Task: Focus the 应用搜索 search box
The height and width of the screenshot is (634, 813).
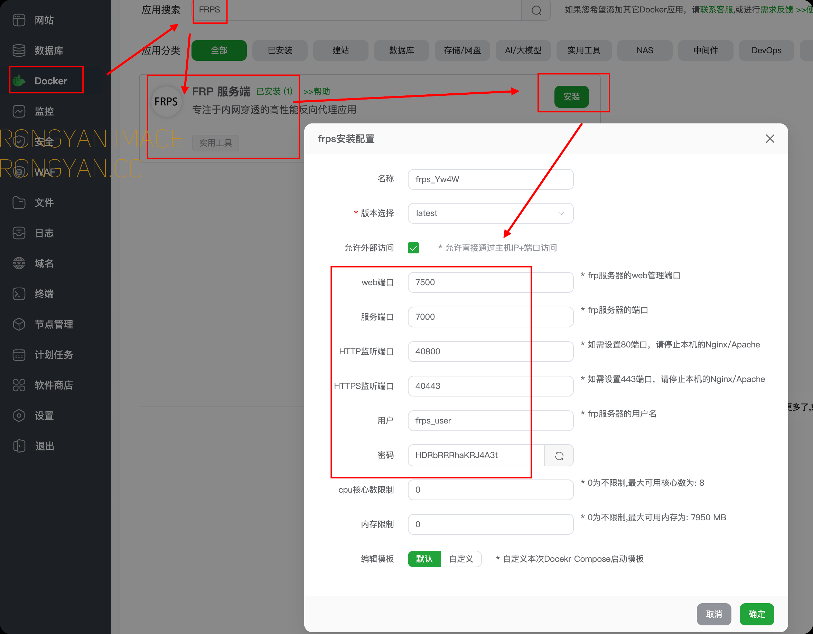Action: pyautogui.click(x=357, y=10)
